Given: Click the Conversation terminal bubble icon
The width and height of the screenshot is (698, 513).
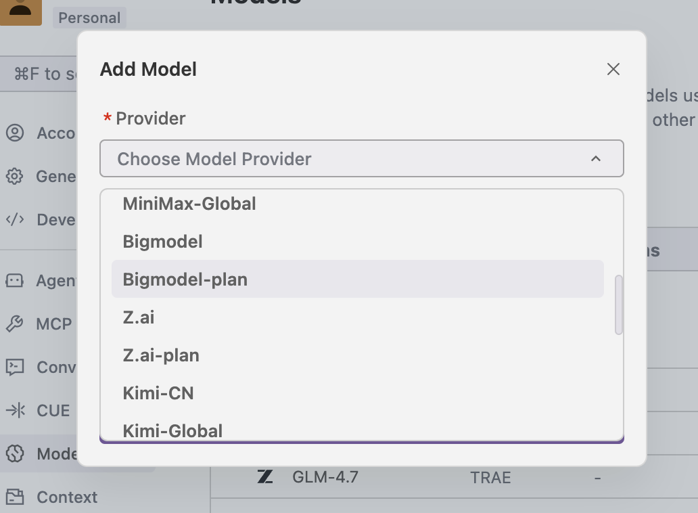Looking at the screenshot, I should pos(15,367).
